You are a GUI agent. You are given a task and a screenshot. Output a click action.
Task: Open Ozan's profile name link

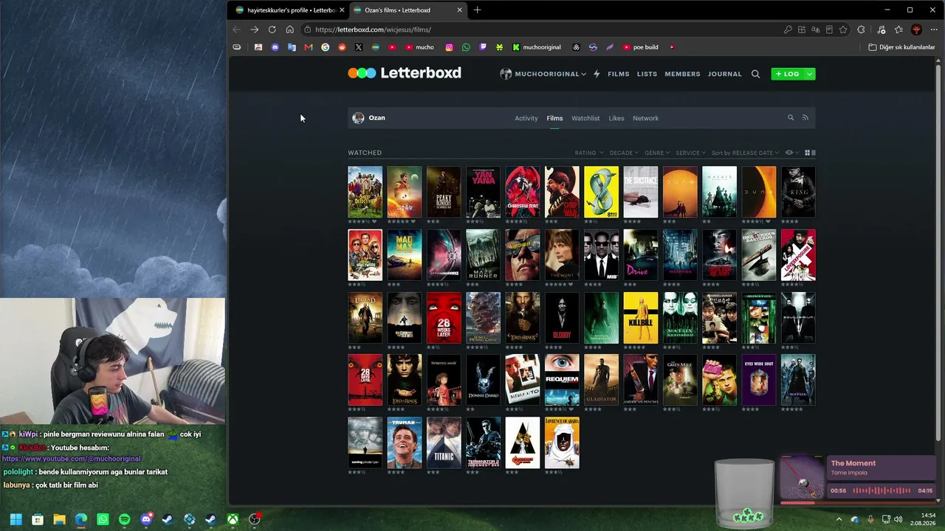pyautogui.click(x=377, y=118)
